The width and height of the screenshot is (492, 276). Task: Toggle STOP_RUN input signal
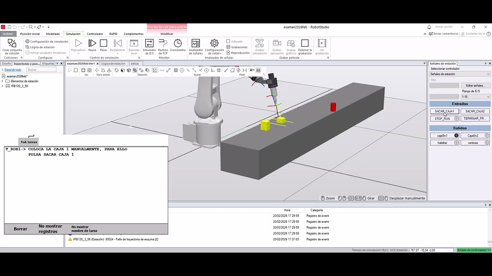444,119
